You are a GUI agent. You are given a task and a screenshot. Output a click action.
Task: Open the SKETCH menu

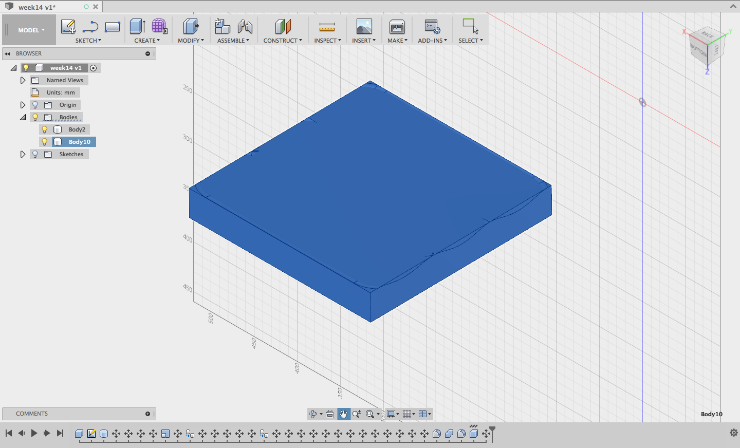coord(88,41)
